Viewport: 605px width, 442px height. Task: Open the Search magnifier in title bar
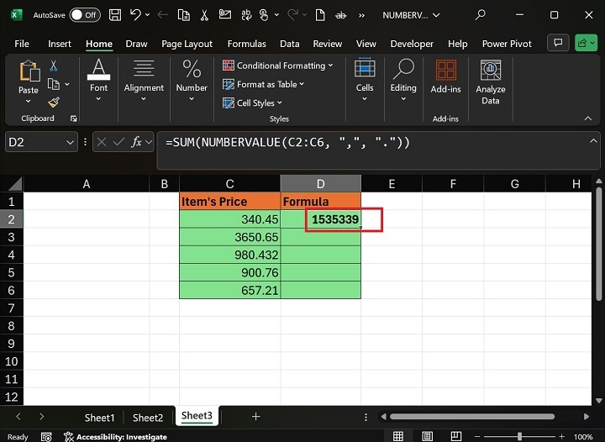(x=481, y=15)
